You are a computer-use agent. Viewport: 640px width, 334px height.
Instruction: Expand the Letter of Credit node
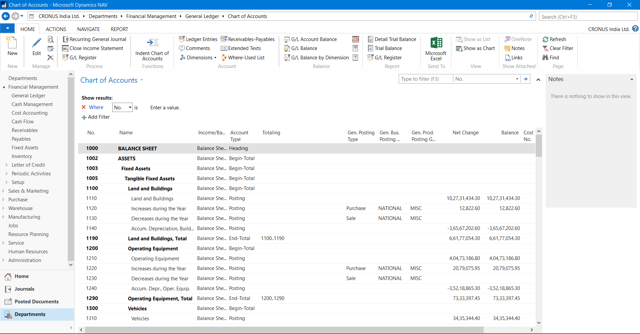[7, 165]
